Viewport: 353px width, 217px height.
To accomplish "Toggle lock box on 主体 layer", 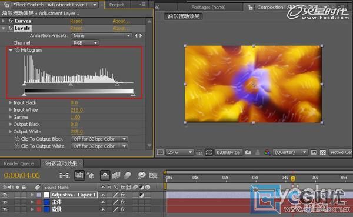I will 24,202.
